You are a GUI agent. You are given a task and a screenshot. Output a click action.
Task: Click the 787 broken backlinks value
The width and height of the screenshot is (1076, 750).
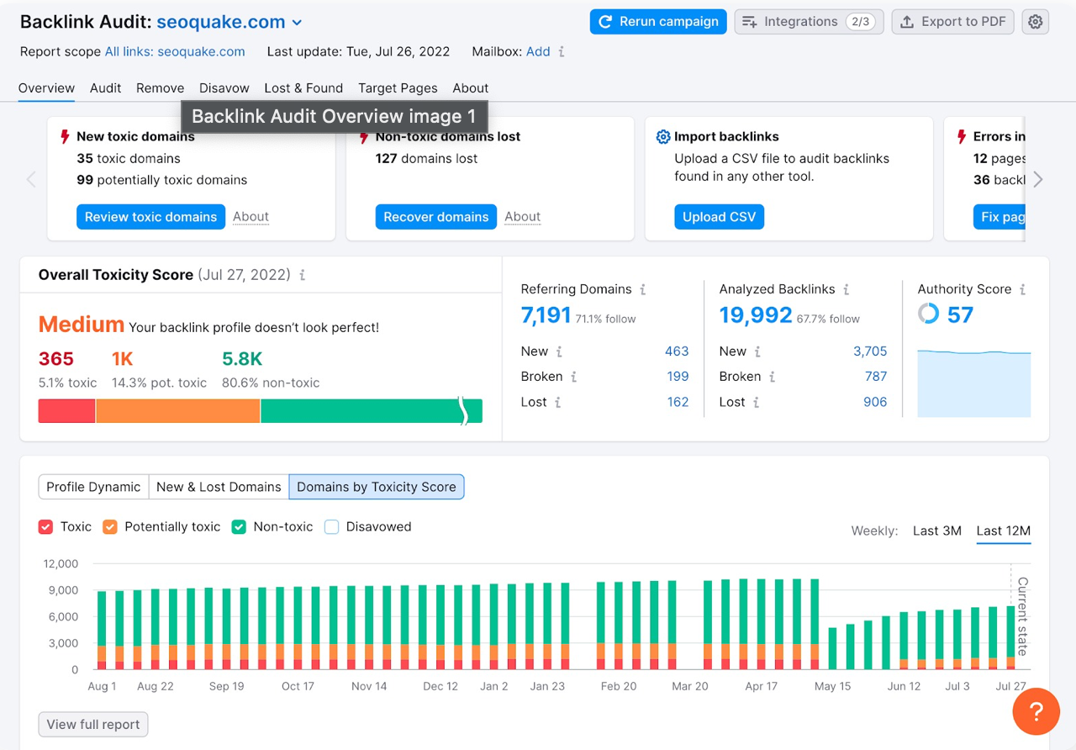point(876,377)
